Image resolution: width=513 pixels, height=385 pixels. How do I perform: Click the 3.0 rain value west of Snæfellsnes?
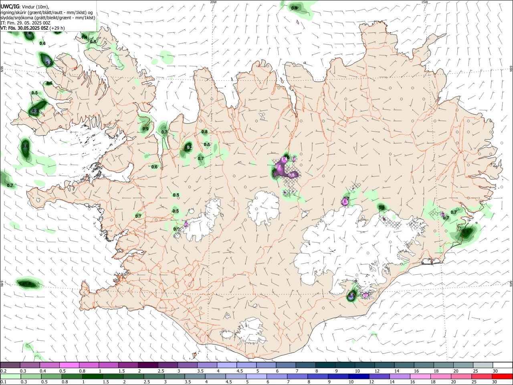pyautogui.click(x=25, y=146)
